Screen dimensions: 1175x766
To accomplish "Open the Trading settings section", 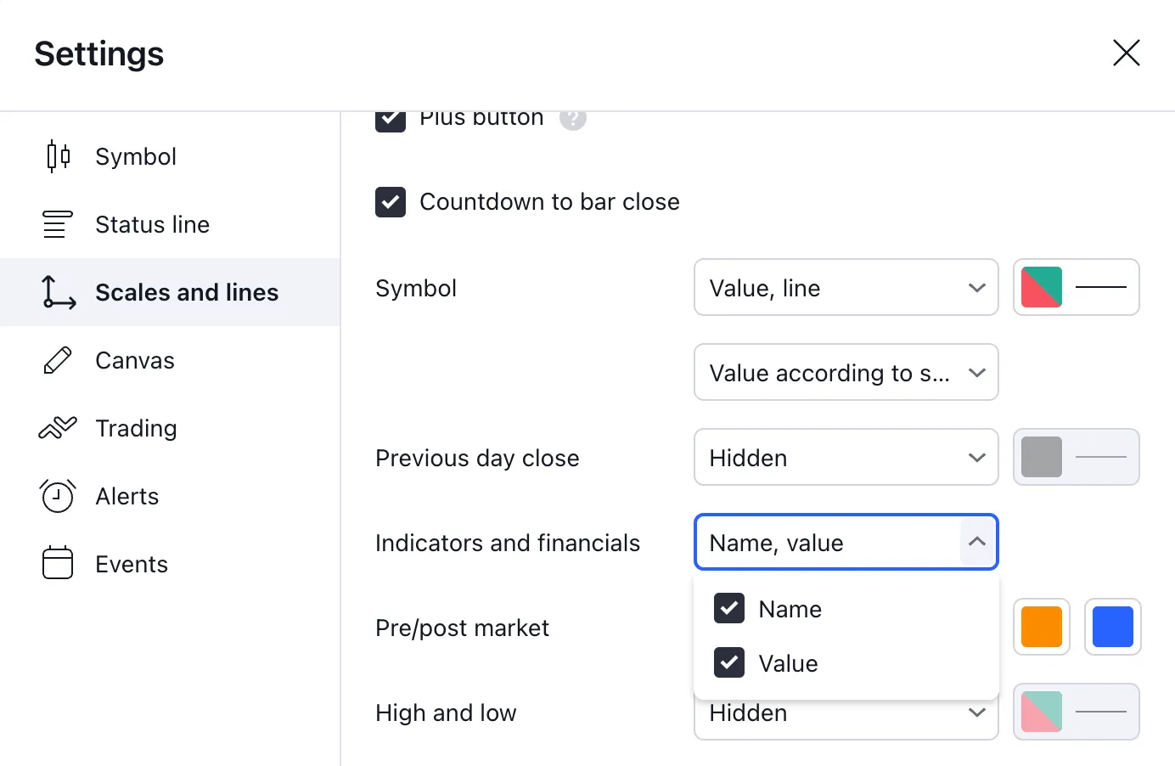I will coord(137,428).
